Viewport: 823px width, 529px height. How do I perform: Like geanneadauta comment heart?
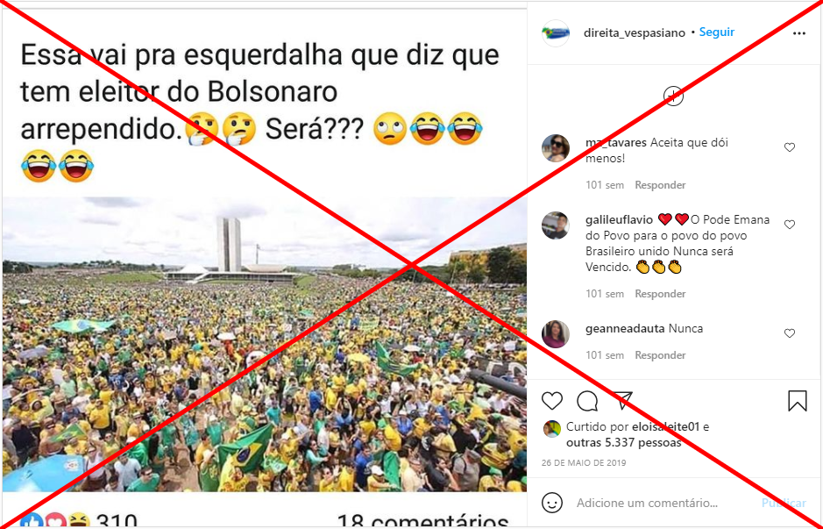pos(790,333)
